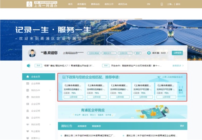Open the 政务公开 top navigation tab
202x140 pixels.
coord(109,4)
